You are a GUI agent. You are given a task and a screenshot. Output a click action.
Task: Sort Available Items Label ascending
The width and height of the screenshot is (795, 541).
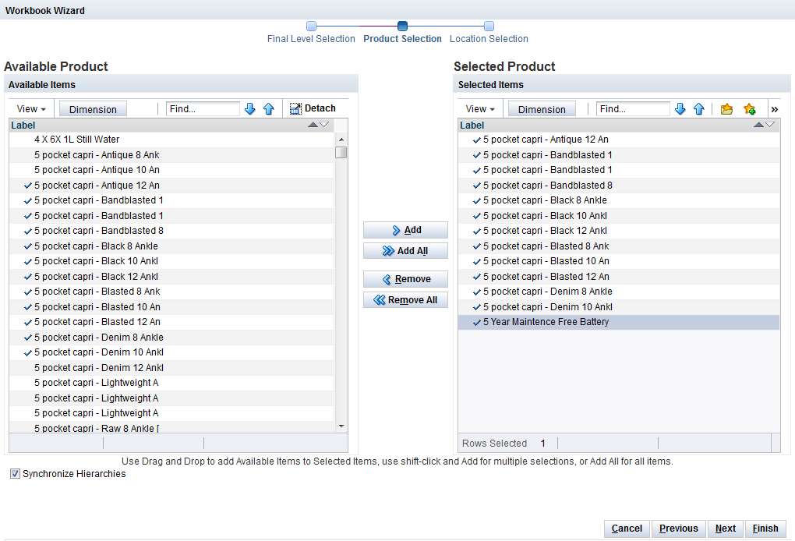pyautogui.click(x=313, y=125)
